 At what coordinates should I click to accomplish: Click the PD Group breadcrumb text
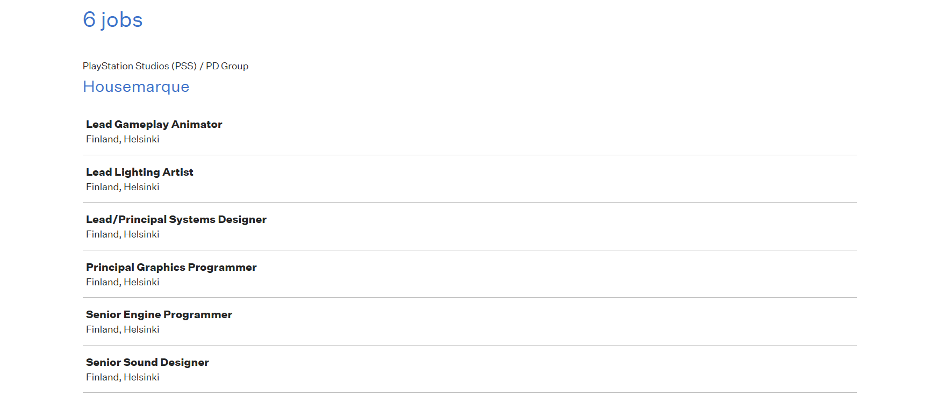(x=227, y=66)
